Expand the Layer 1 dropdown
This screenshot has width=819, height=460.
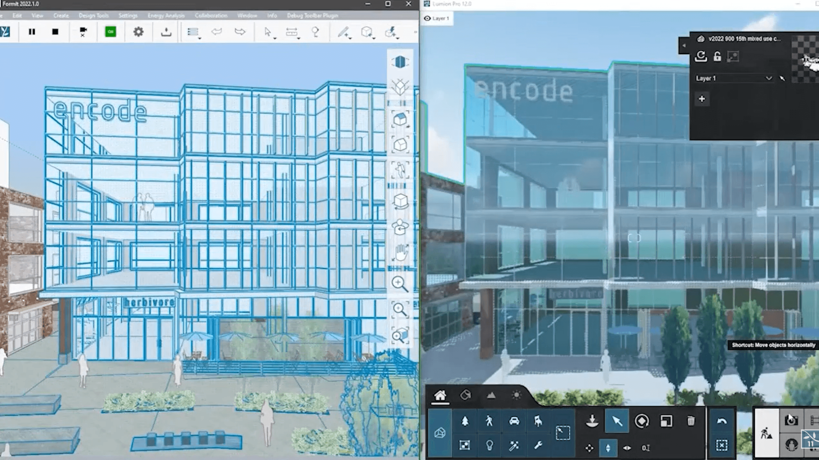769,78
